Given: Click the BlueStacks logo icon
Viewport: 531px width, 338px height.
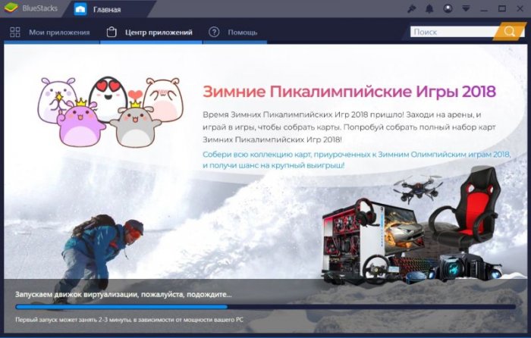Looking at the screenshot, I should click(x=11, y=8).
